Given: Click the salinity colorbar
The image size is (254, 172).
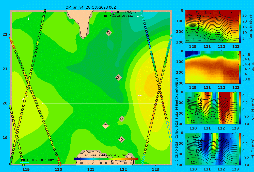Looking at the screenshot, I should point(240,67).
